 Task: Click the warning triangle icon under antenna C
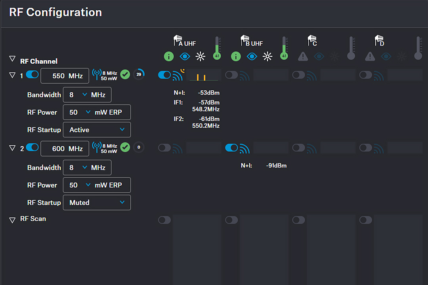303,57
